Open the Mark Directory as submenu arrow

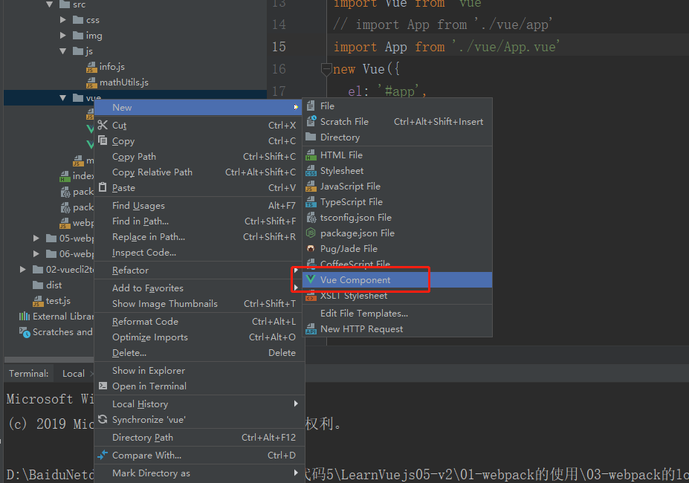[x=296, y=473]
